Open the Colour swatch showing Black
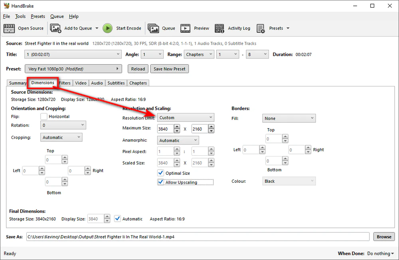399x260 pixels. [289, 181]
